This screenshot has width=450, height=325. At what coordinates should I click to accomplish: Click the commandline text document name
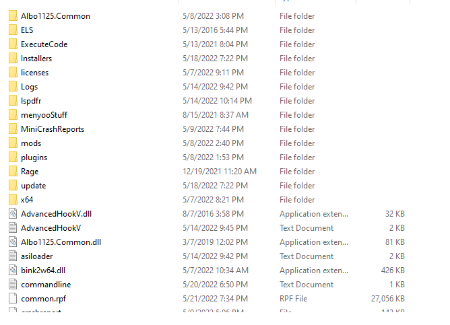(46, 285)
